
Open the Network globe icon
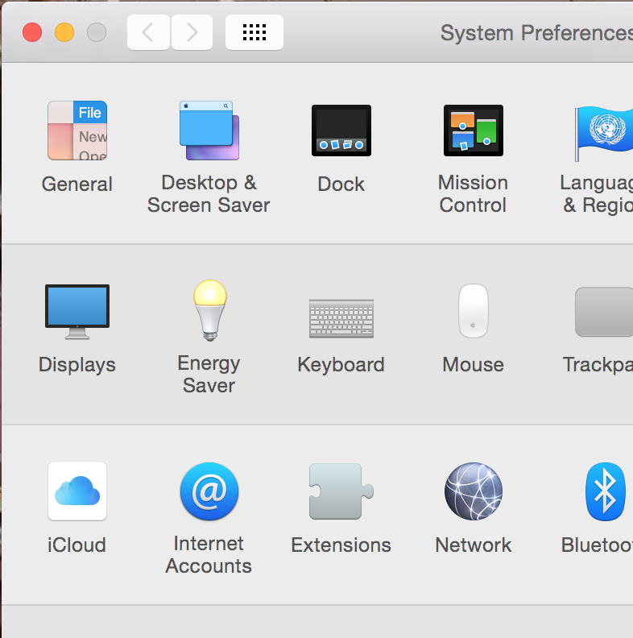(x=474, y=491)
